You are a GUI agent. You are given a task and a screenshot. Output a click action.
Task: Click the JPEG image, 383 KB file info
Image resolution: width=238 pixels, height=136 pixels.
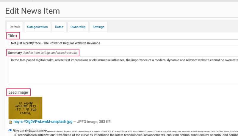(x=94, y=122)
